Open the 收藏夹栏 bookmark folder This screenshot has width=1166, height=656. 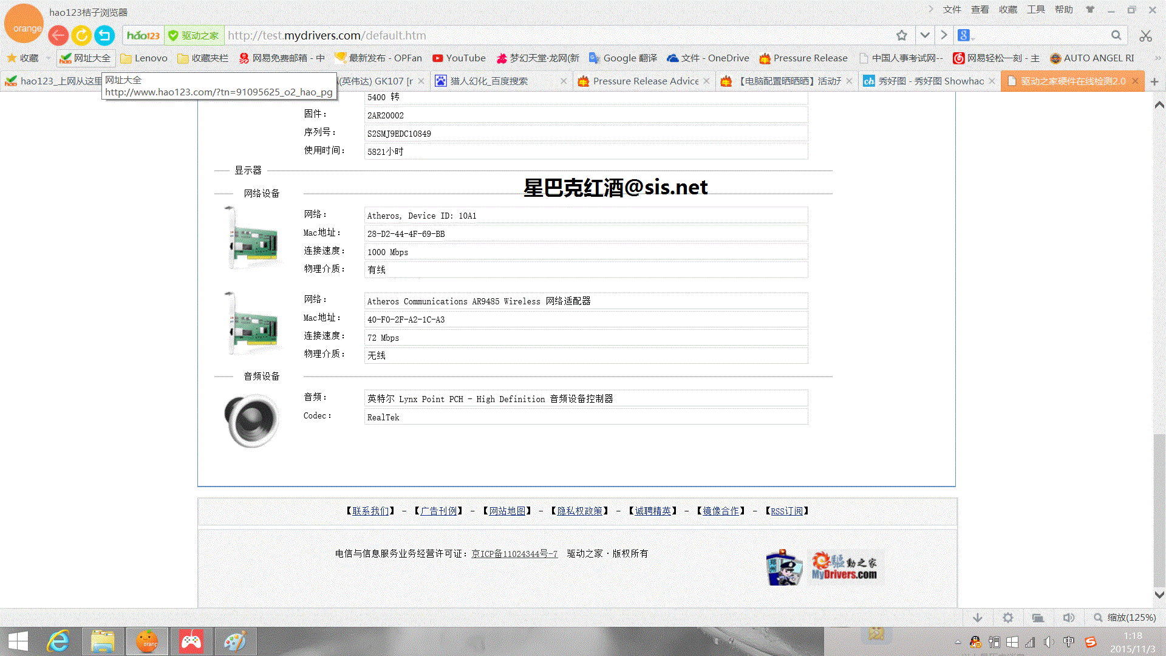[203, 58]
